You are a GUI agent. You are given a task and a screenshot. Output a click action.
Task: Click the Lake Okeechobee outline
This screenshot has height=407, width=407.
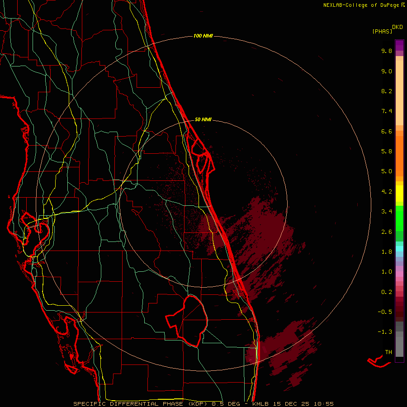[x=187, y=321]
